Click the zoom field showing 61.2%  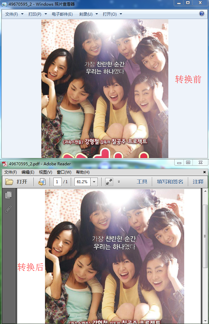tap(82, 182)
